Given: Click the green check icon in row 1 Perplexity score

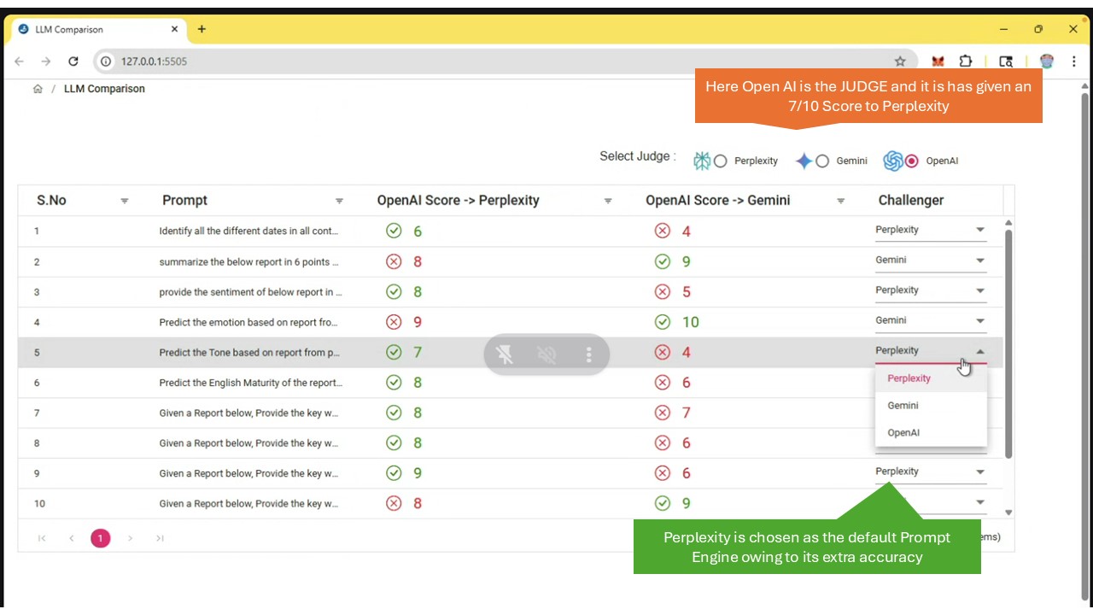Looking at the screenshot, I should click(394, 231).
